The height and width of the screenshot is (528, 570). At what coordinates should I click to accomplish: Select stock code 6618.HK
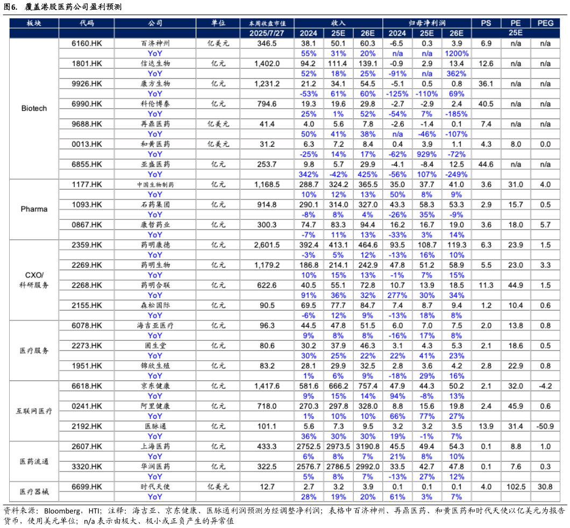click(x=87, y=386)
